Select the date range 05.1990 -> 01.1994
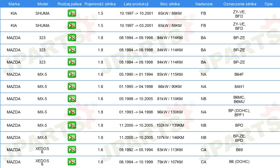The height and width of the screenshot is (168, 280). pos(136,74)
